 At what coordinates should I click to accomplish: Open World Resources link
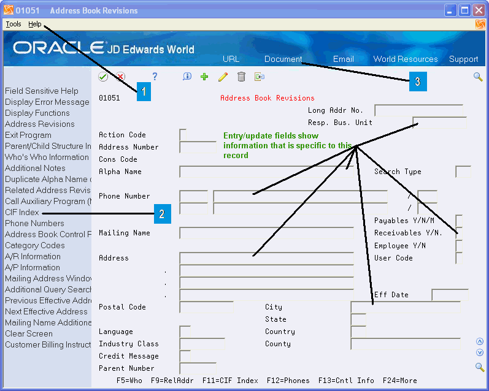[x=406, y=59]
